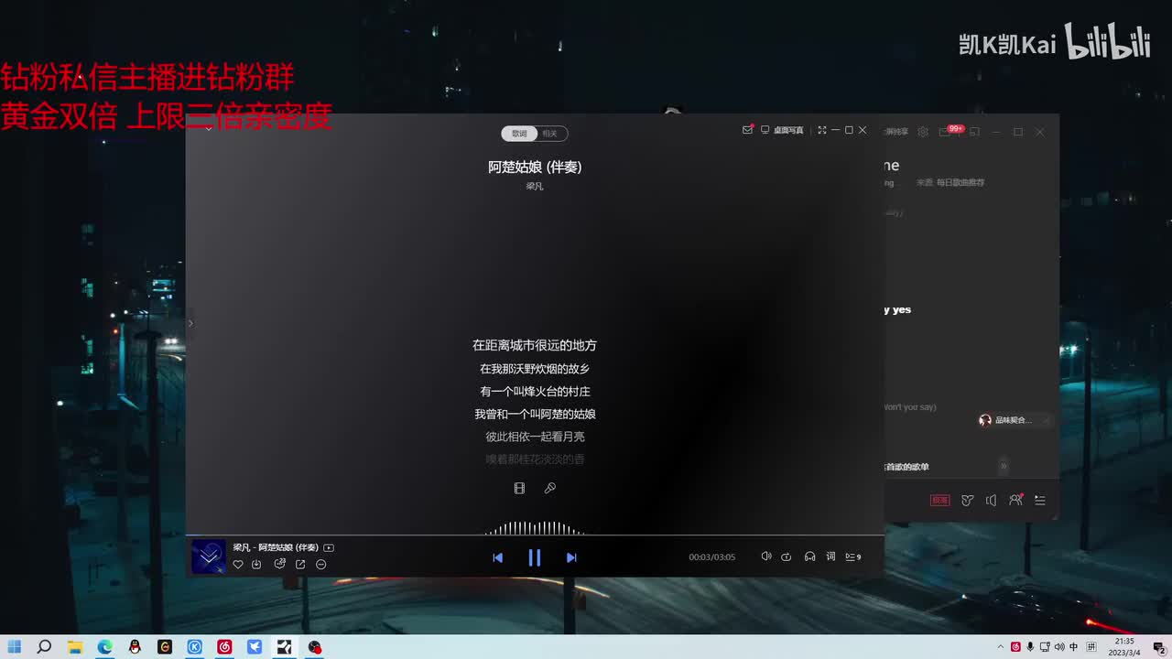
Task: Open volume control speaker icon
Action: (766, 556)
